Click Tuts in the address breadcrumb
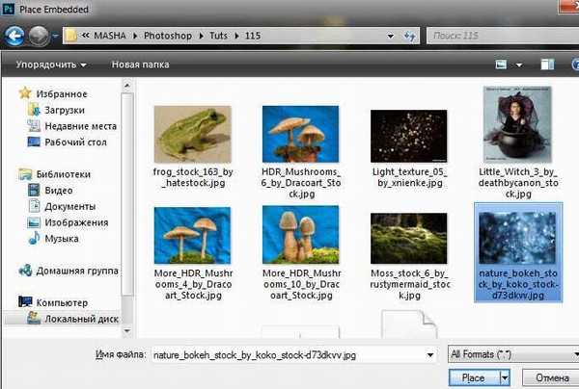 [x=220, y=37]
